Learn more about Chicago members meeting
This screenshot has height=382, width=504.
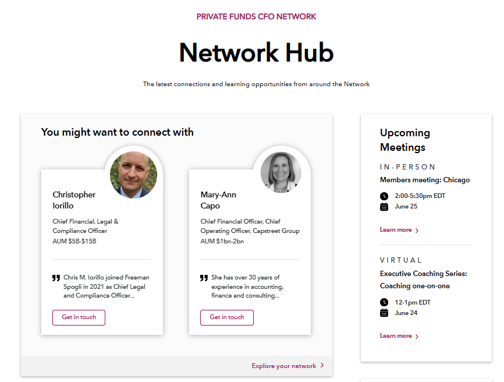click(x=396, y=230)
